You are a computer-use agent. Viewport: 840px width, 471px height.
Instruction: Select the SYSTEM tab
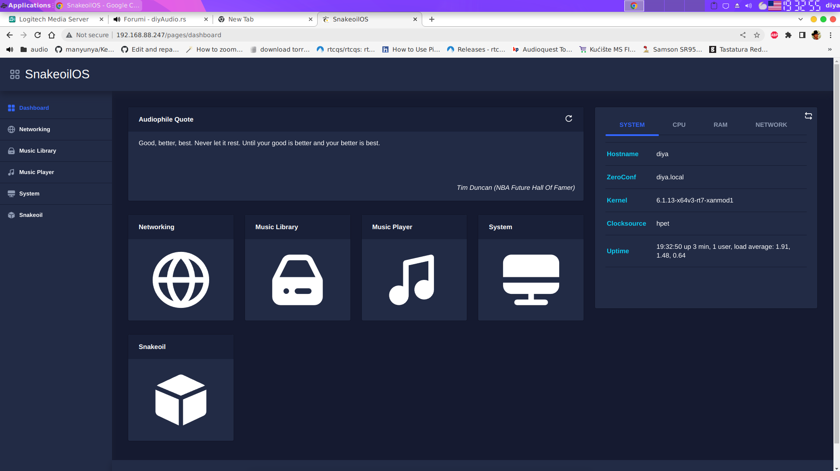(x=632, y=125)
